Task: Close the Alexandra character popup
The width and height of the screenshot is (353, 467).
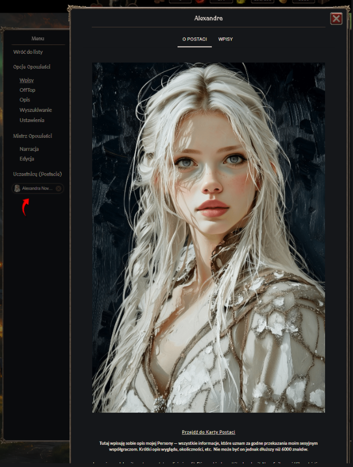Action: [336, 19]
